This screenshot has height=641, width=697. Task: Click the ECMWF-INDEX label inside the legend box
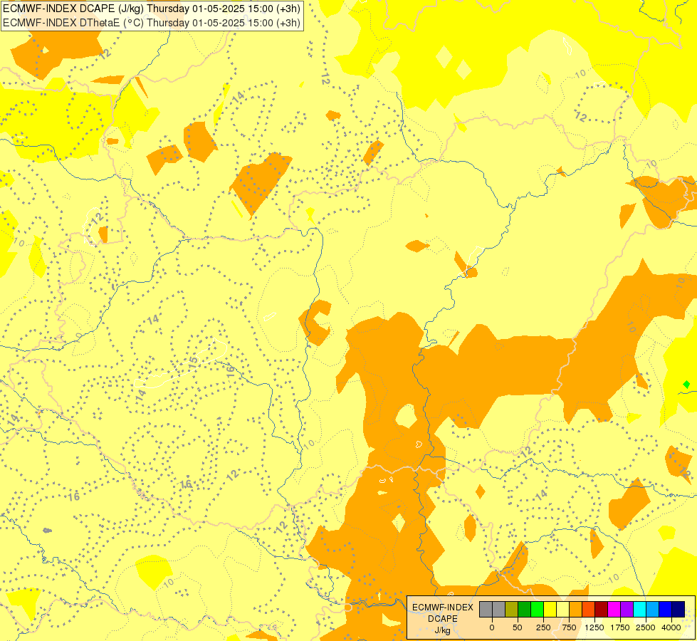[x=443, y=608]
